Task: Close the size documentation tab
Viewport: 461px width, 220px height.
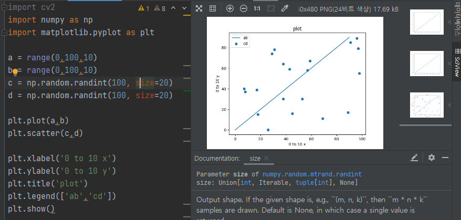Action: coord(266,158)
